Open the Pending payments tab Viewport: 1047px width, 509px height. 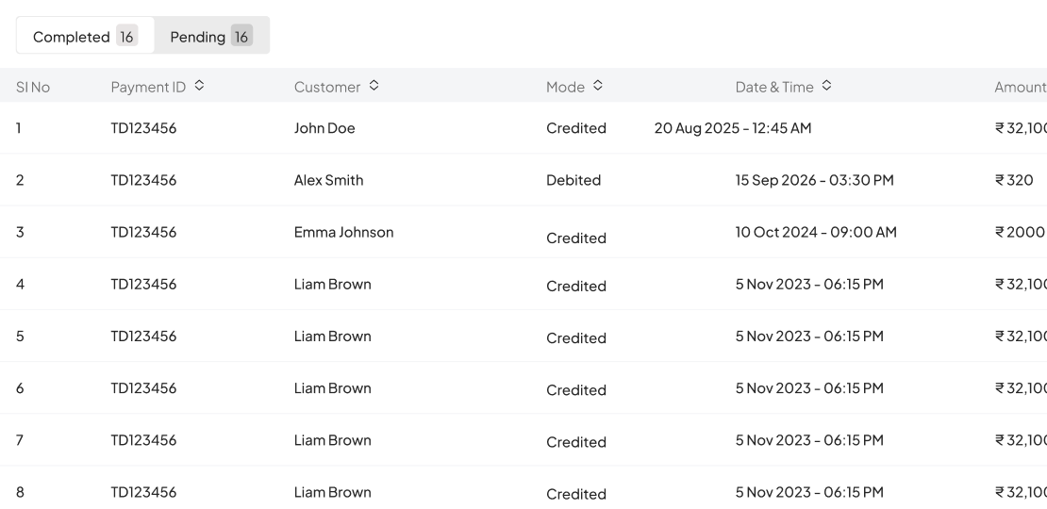pyautogui.click(x=198, y=37)
